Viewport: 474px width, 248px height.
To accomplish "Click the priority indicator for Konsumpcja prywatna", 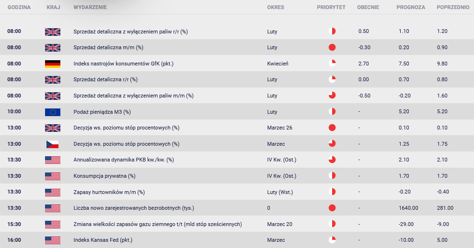I will (332, 176).
